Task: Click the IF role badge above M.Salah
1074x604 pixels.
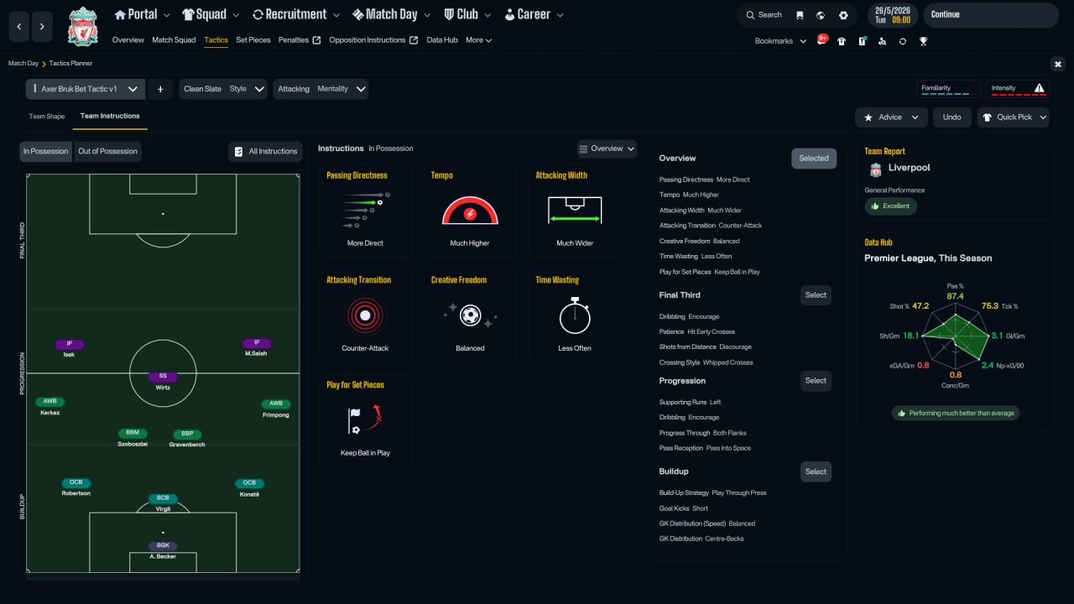Action: [257, 343]
